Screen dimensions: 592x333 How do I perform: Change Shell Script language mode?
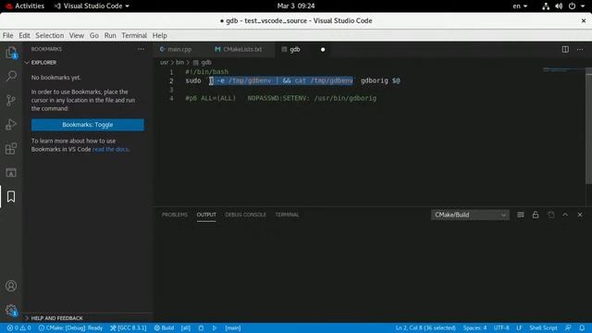(543, 328)
